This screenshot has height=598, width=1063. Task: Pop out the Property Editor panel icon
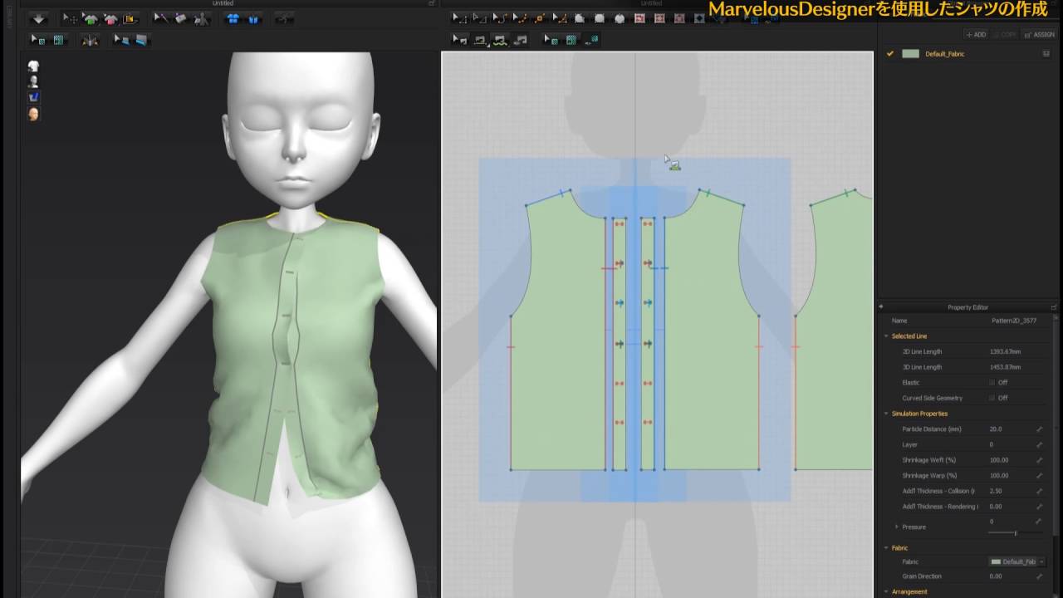click(1055, 306)
